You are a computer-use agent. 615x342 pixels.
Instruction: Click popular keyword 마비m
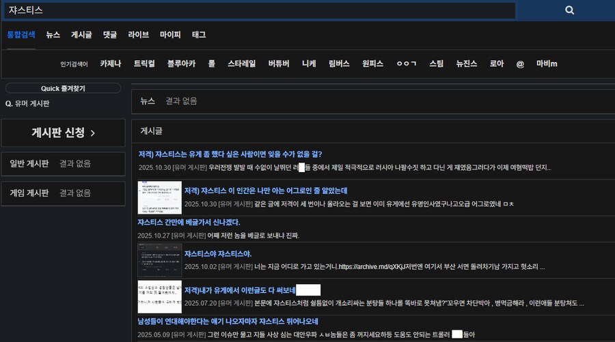pyautogui.click(x=547, y=63)
